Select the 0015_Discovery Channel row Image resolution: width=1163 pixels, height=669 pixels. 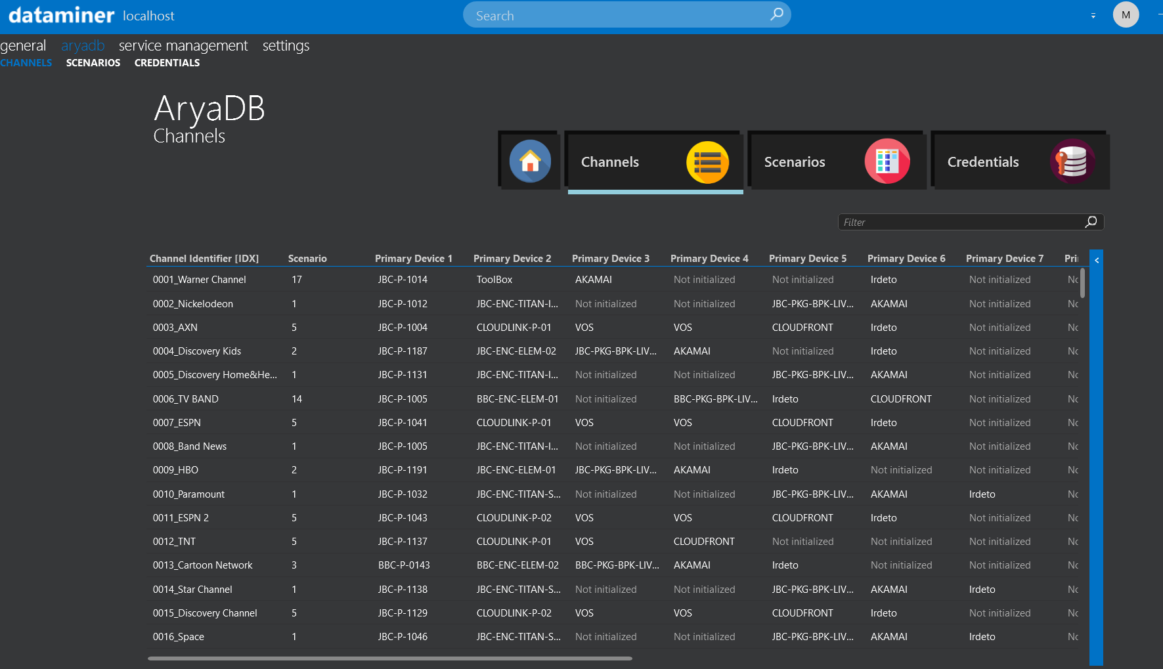tap(613, 613)
